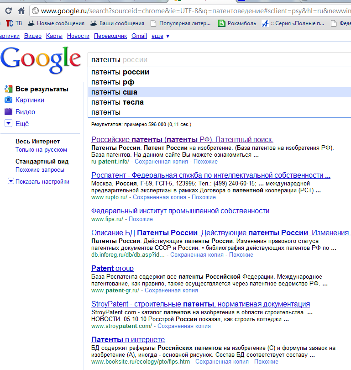Image resolution: width=351 pixels, height=370 pixels.
Task: Click the results count text 596 000
Action: tap(157, 124)
